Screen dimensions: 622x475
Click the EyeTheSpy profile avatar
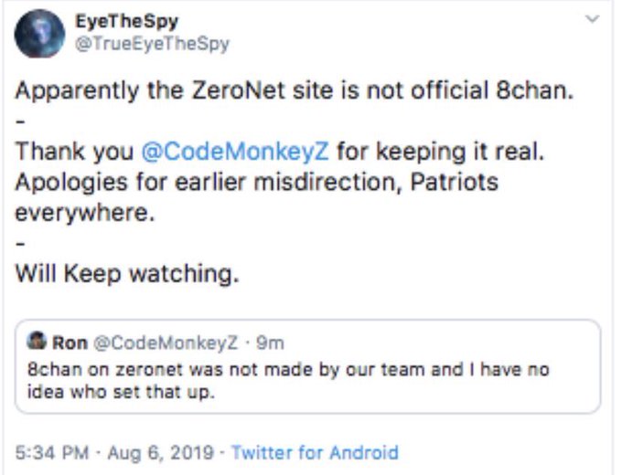tap(39, 34)
